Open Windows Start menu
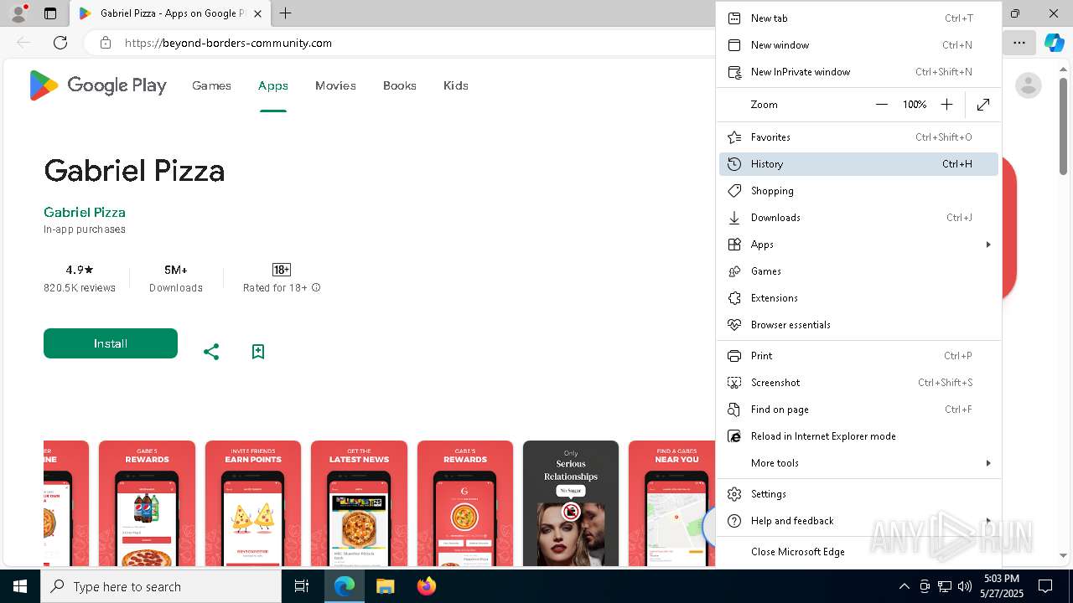This screenshot has height=603, width=1073. [x=20, y=586]
